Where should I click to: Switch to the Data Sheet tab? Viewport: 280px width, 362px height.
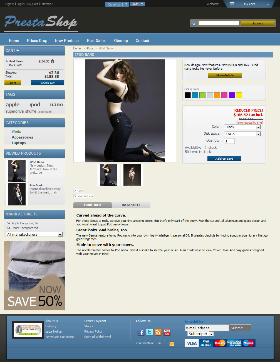tap(131, 205)
